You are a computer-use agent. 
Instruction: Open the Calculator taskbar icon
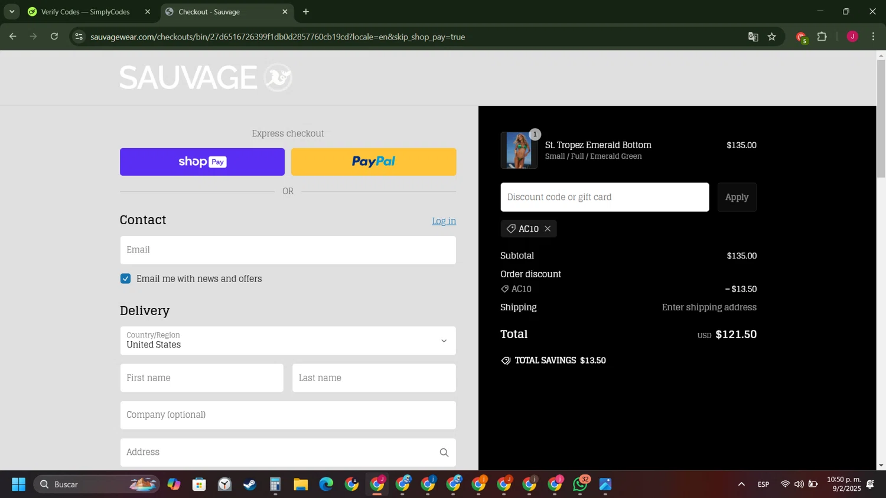pyautogui.click(x=275, y=484)
